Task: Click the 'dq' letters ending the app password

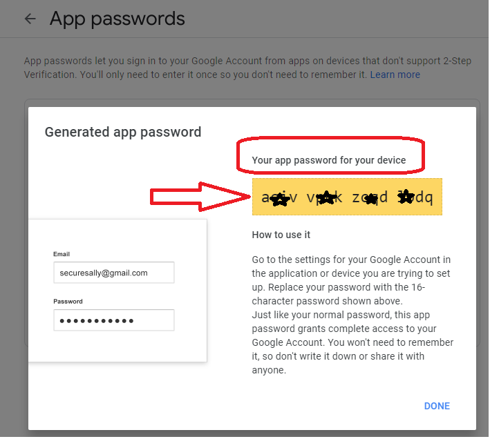Action: tap(424, 198)
